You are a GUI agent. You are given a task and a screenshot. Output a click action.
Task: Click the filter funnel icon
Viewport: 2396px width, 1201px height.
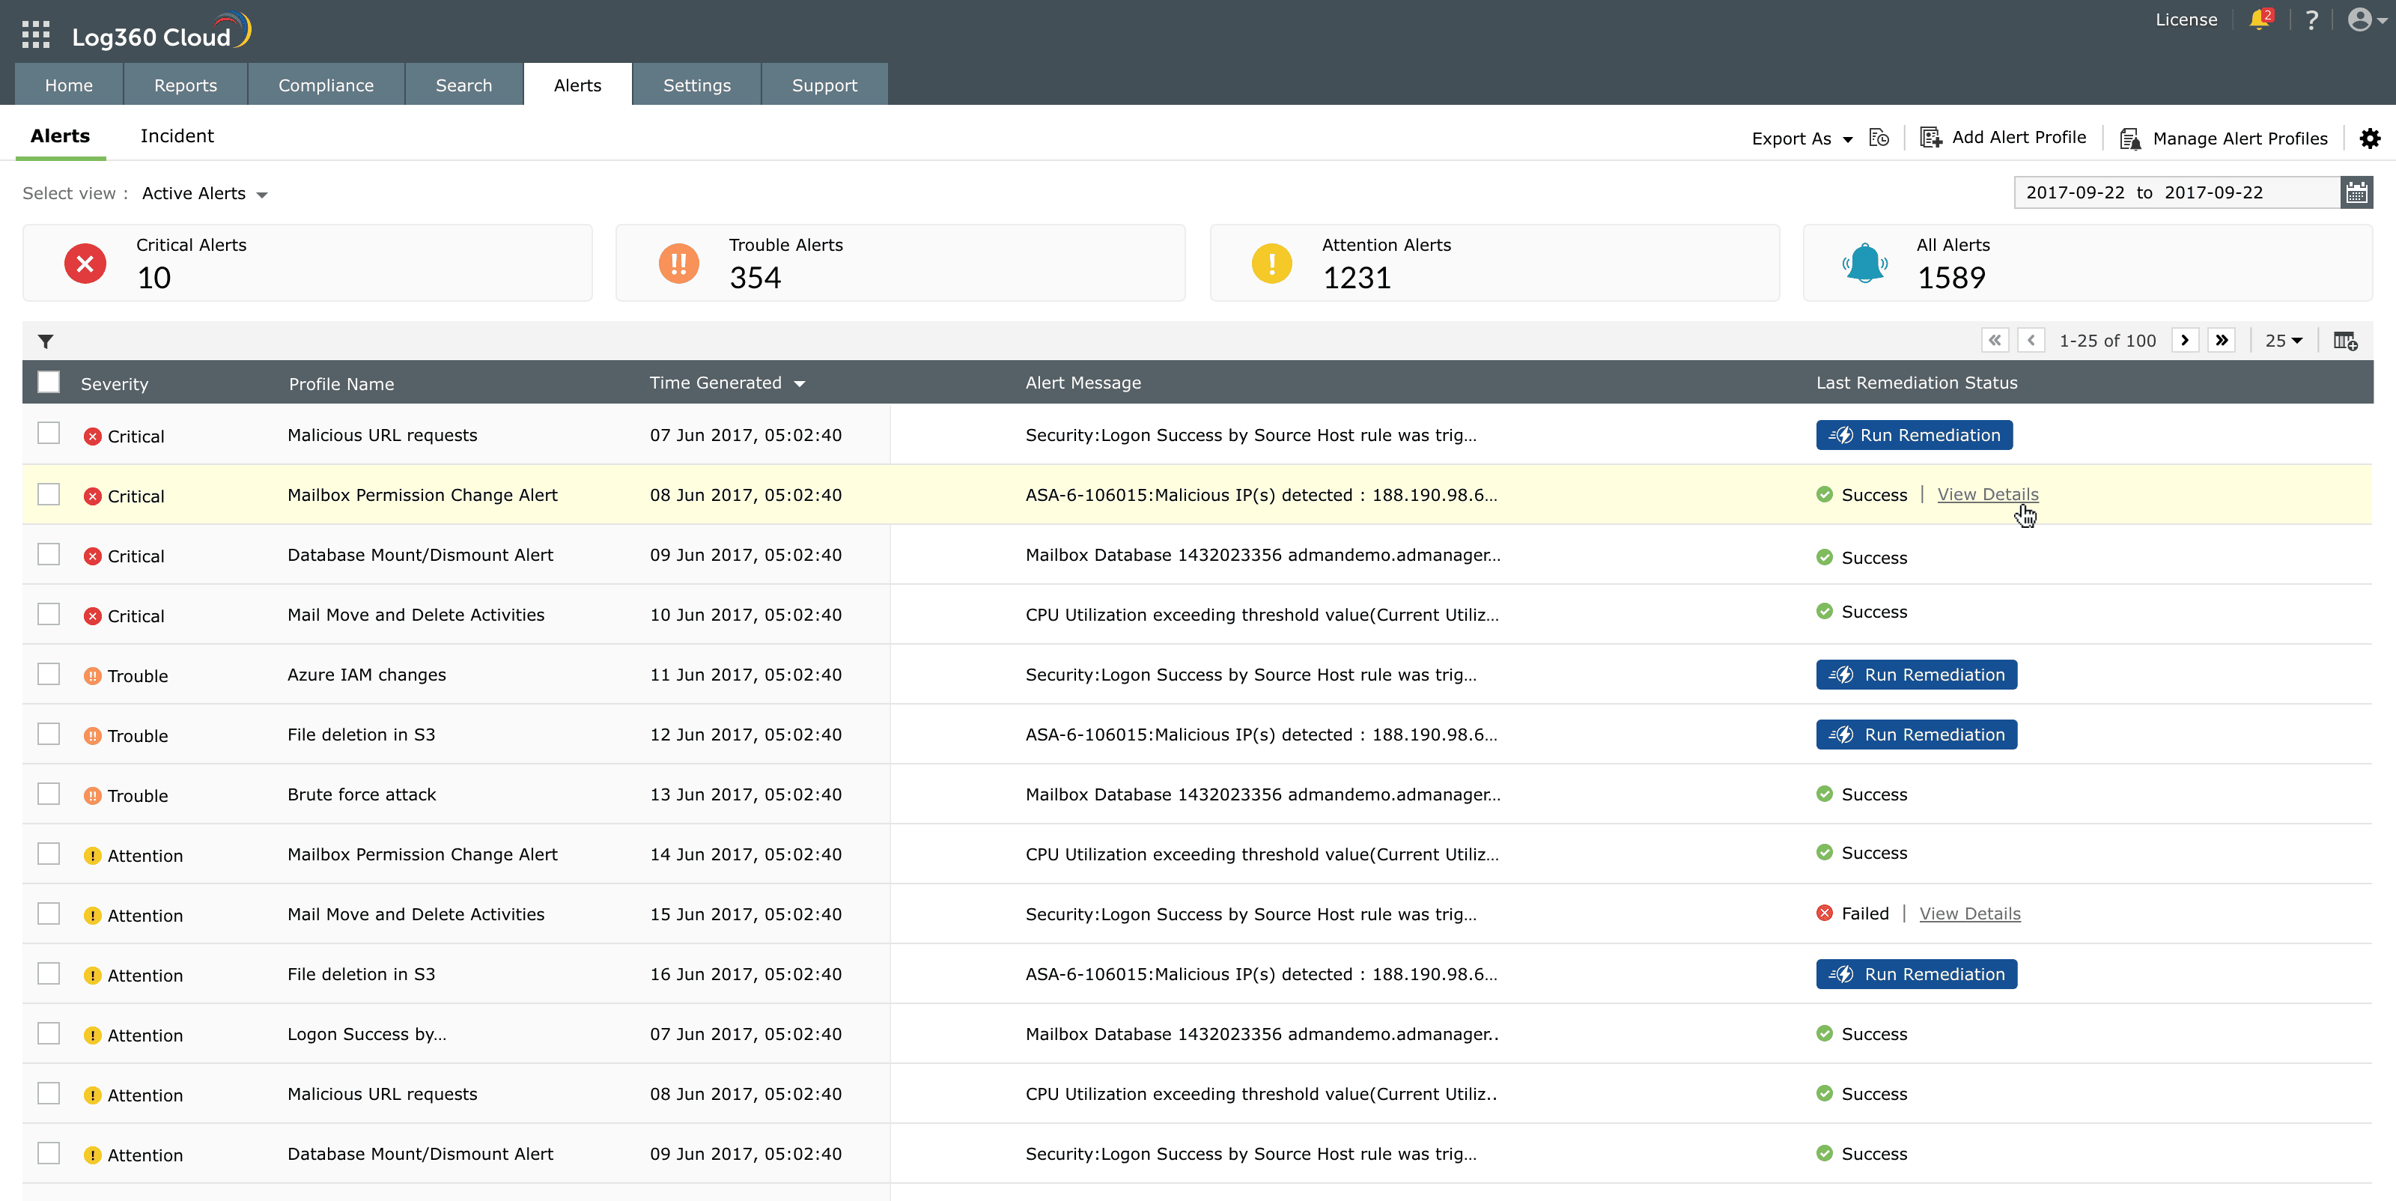point(46,341)
